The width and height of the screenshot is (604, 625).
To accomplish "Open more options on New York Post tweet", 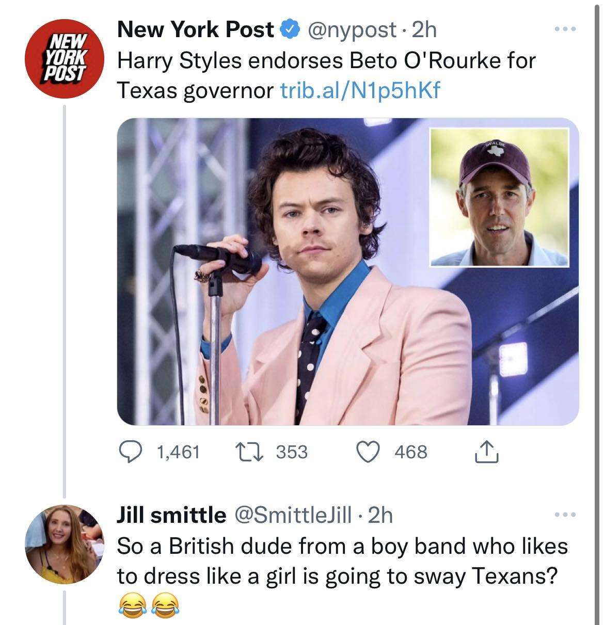I will tap(564, 29).
